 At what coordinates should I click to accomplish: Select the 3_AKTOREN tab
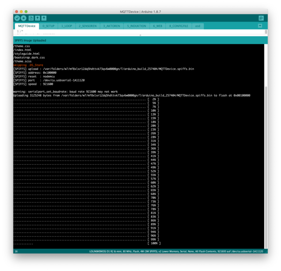coord(112,26)
